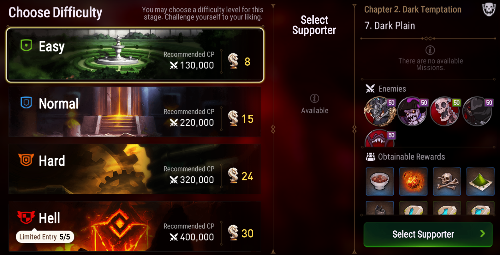500x255 pixels.
Task: Tap the missions info icon
Action: coord(430,50)
